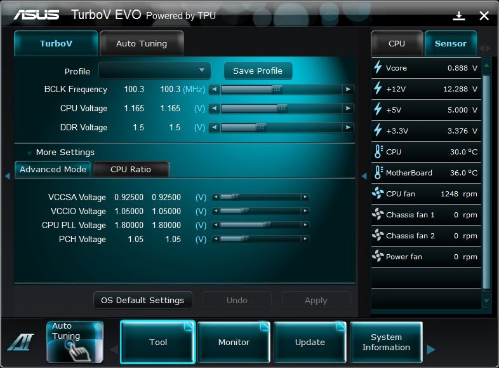Screen dimensions: 499x368
Task: Click the CPU Voltage slider handle
Action: point(282,108)
